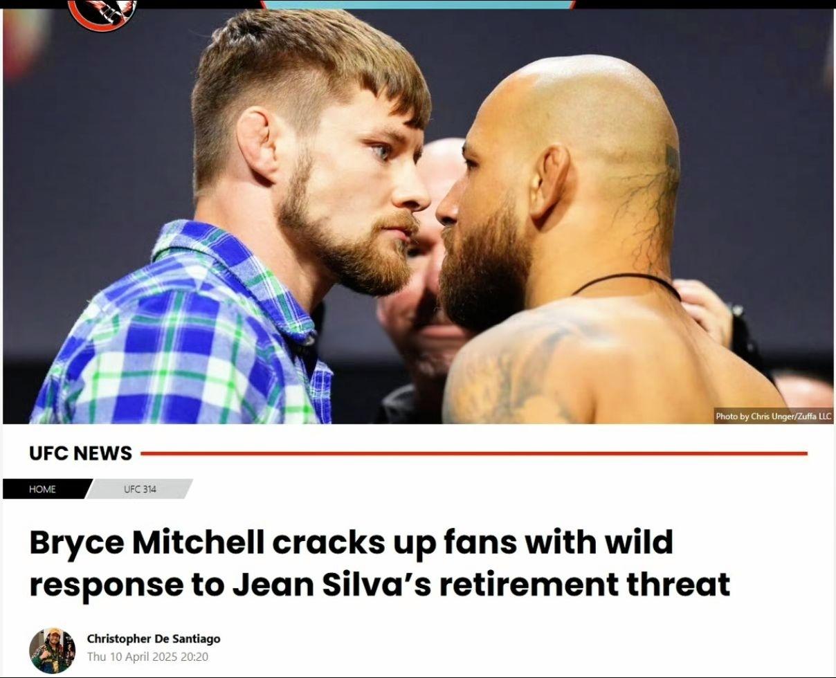Open the teal banner at top center
This screenshot has width=836, height=678.
pos(417,4)
